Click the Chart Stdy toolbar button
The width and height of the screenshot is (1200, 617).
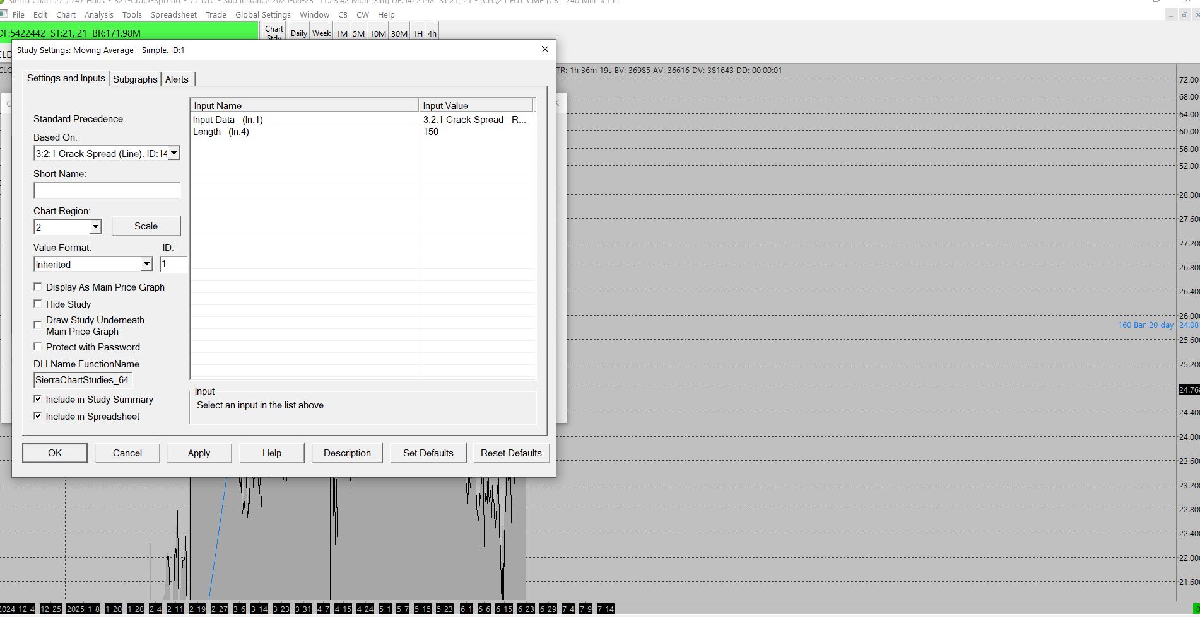click(x=274, y=32)
